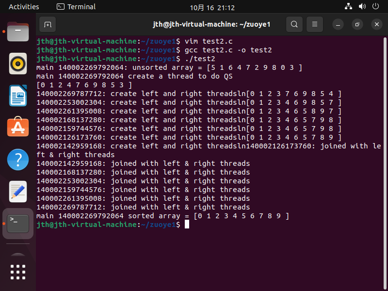388x291 pixels.
Task: Open Ubuntu Software store
Action: point(18,127)
